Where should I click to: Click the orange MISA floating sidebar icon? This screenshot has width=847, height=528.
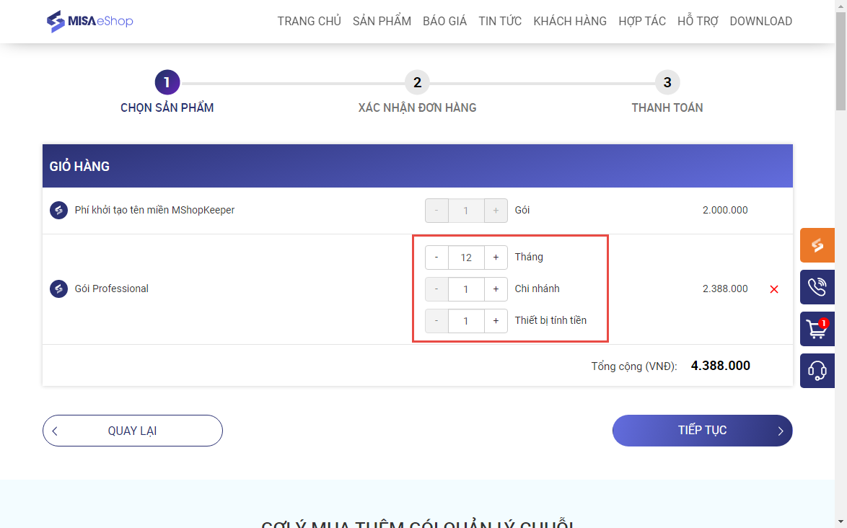(817, 245)
